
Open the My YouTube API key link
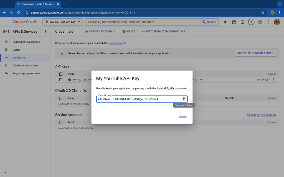click(x=82, y=80)
